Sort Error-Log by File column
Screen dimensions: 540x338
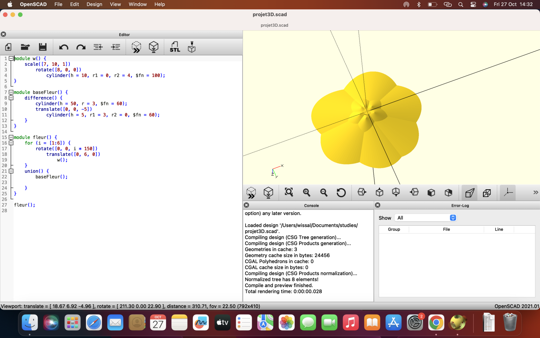pos(446,229)
